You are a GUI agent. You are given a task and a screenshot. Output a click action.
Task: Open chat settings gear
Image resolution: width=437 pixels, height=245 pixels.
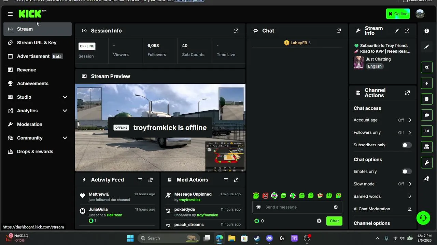[x=319, y=221]
